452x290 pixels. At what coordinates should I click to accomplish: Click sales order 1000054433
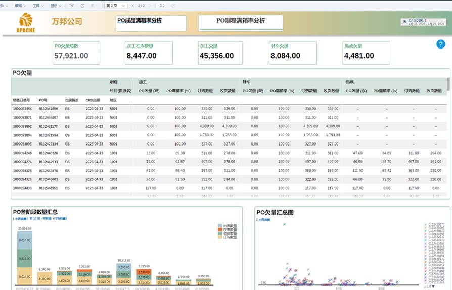[22, 188]
